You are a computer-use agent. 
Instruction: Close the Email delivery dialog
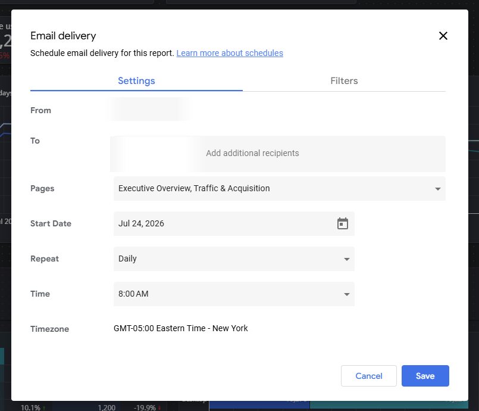pyautogui.click(x=443, y=36)
